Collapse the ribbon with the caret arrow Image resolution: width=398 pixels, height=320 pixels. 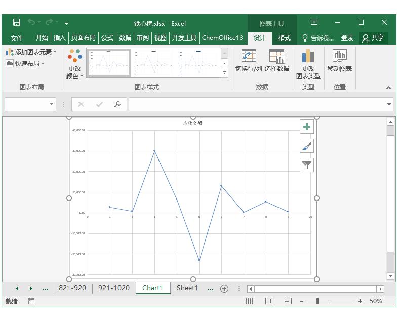pos(388,88)
